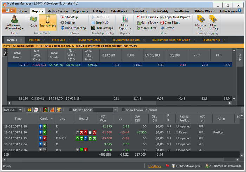246x172 pixels.
Task: Click Apply to all Reports
Action: (x=175, y=17)
